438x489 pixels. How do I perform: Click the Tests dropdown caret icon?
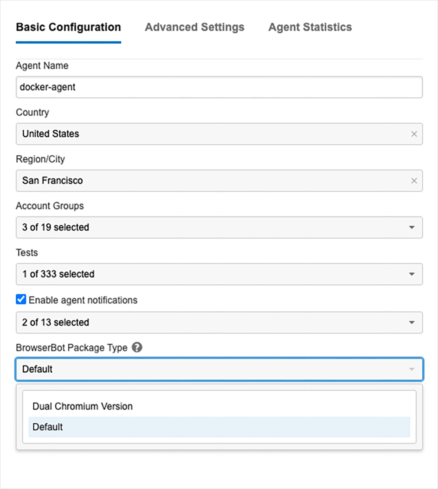[x=411, y=274]
